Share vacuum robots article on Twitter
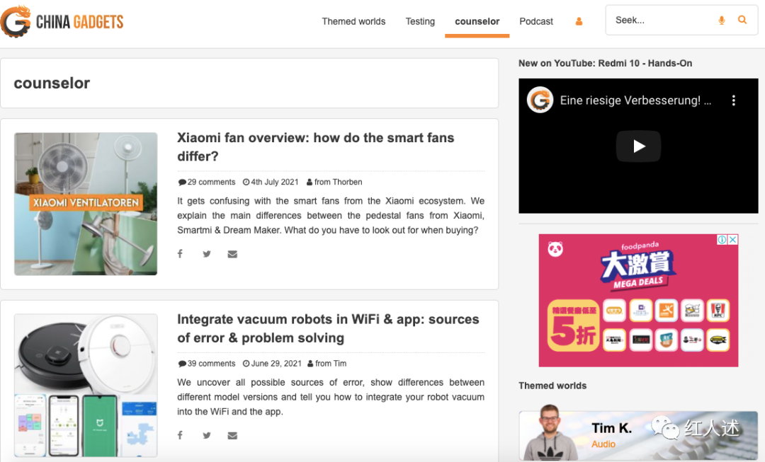 point(206,435)
